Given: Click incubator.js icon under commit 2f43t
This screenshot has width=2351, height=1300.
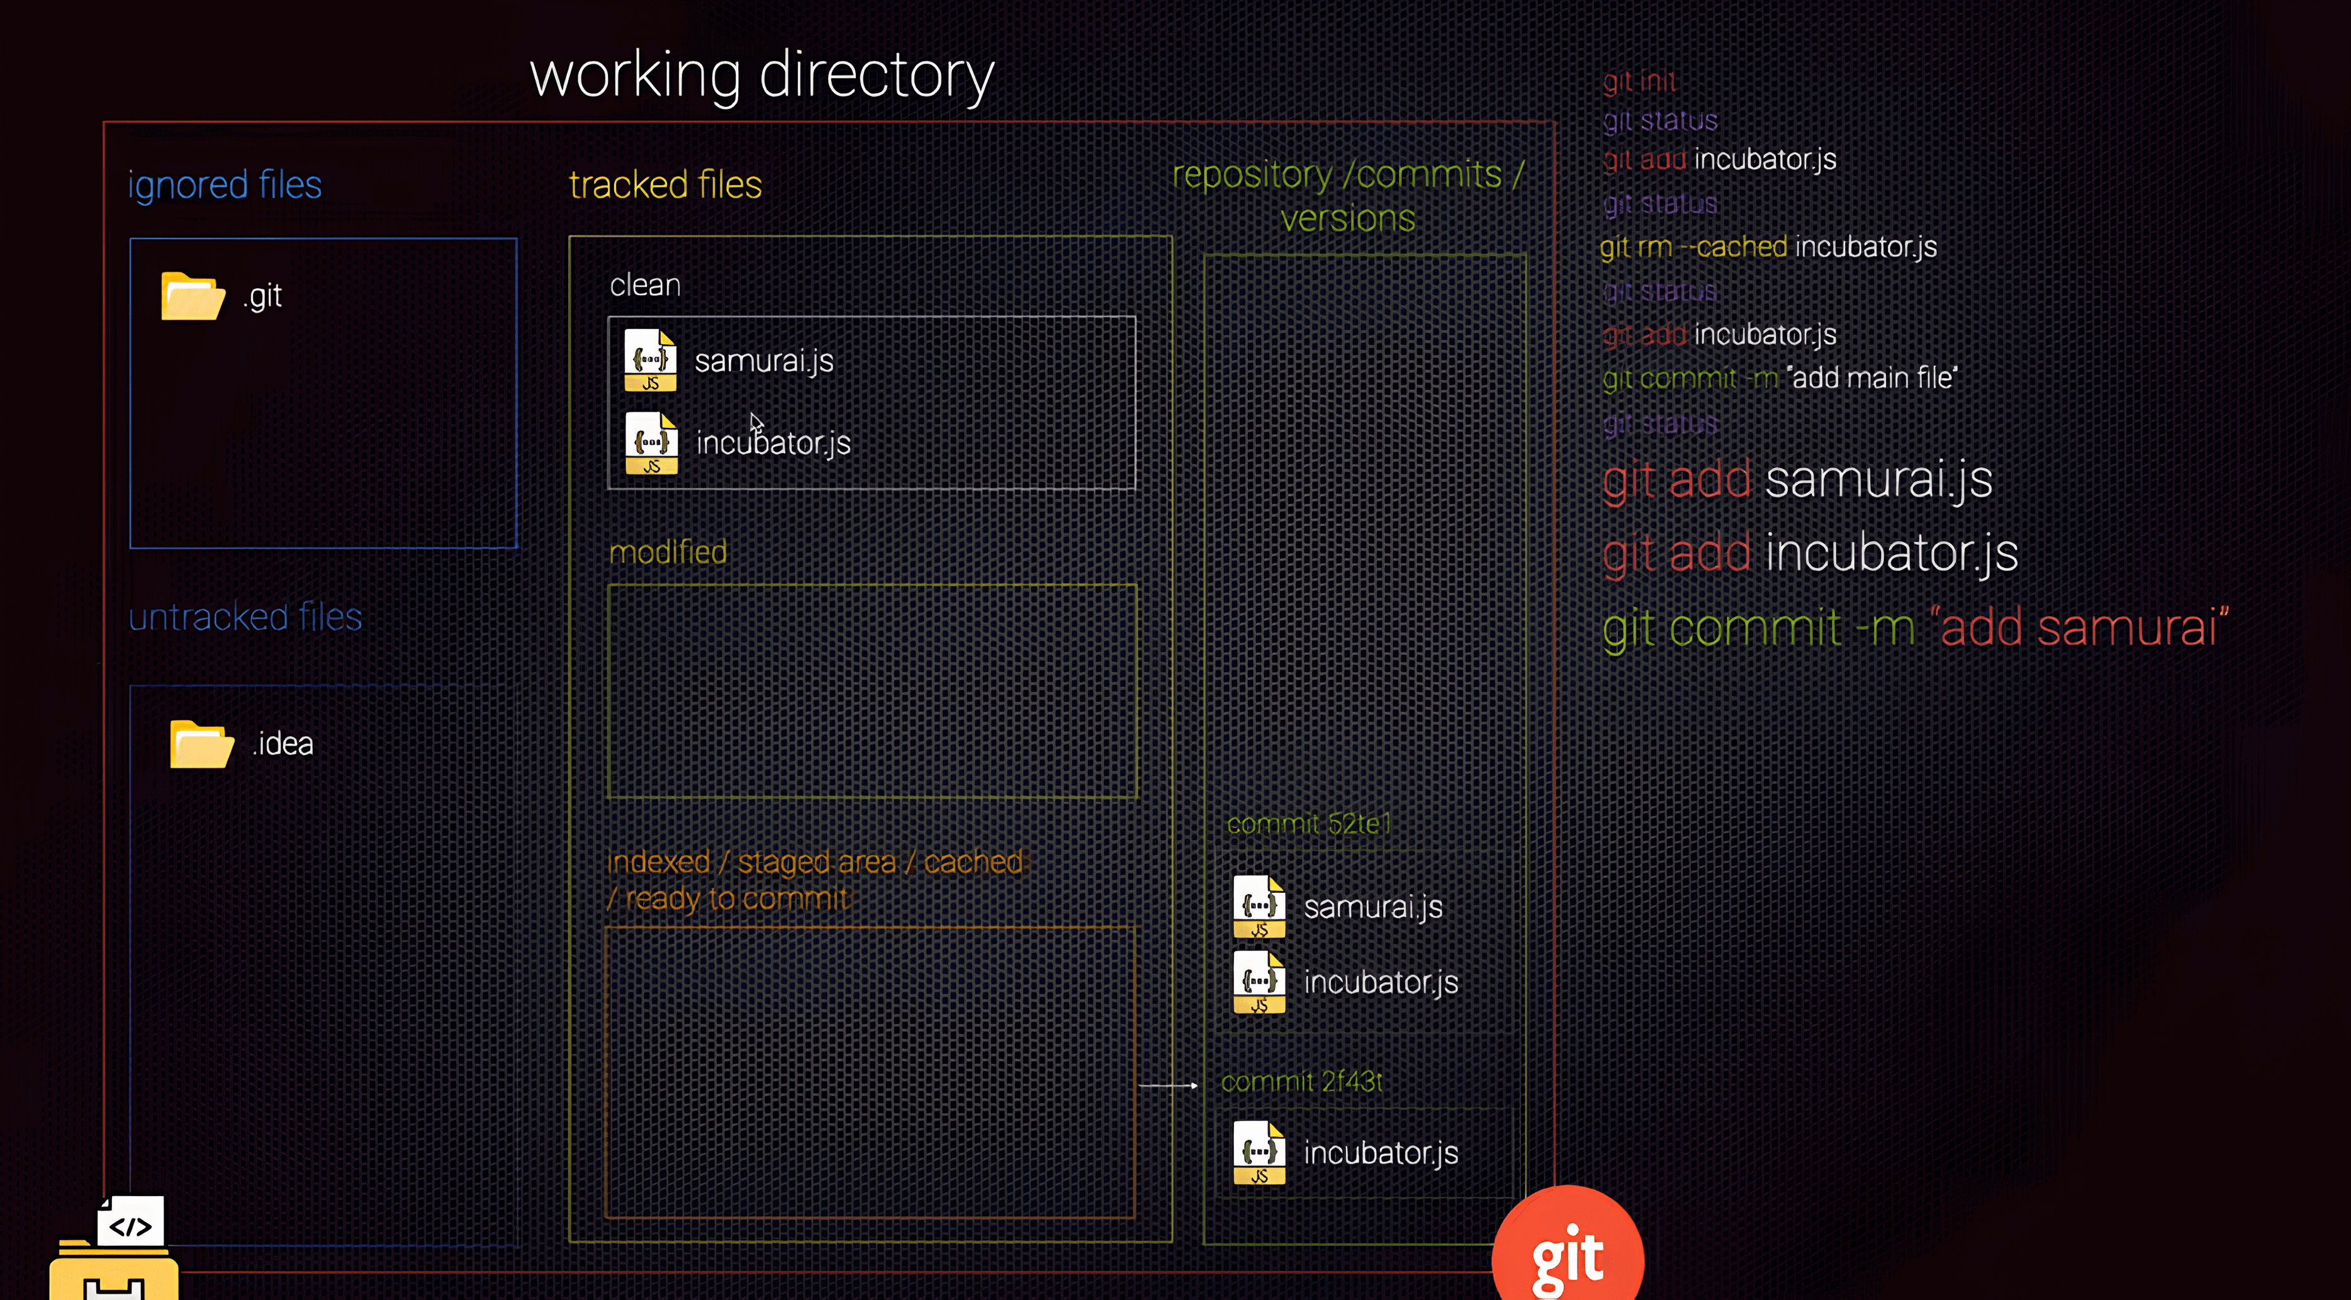Looking at the screenshot, I should [x=1259, y=1153].
